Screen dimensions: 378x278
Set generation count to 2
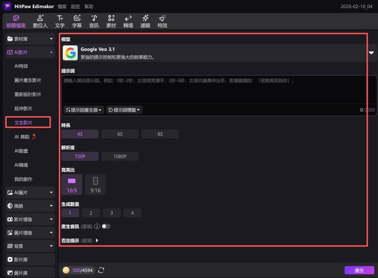click(x=91, y=213)
